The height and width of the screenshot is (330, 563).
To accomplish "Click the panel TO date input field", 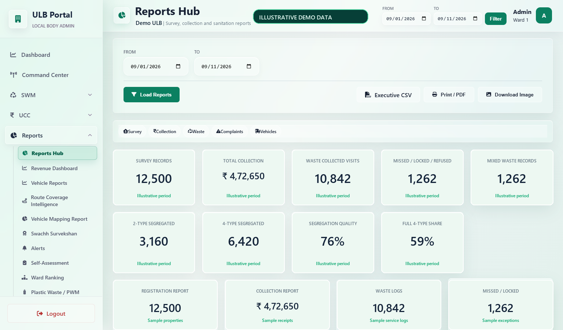I will point(227,66).
